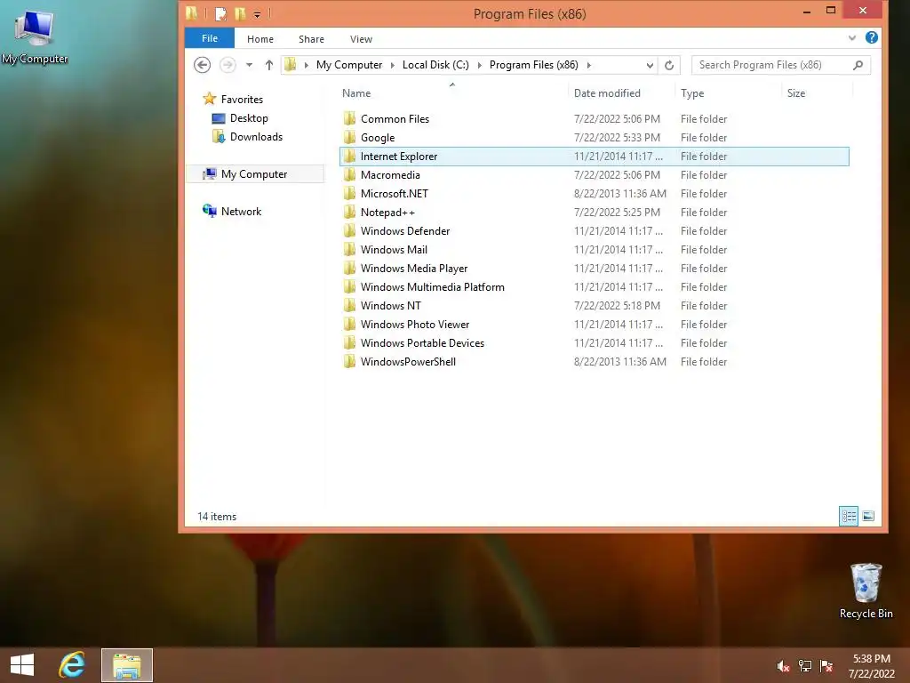Screen dimensions: 910x683
Task: Select the Internet Explorer folder icon
Action: click(x=349, y=157)
